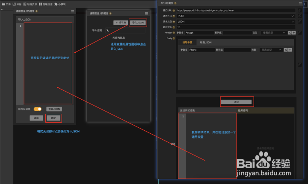308x184 pixels.
Task: Click the 调试 (Debug) button
Action: [x=236, y=102]
